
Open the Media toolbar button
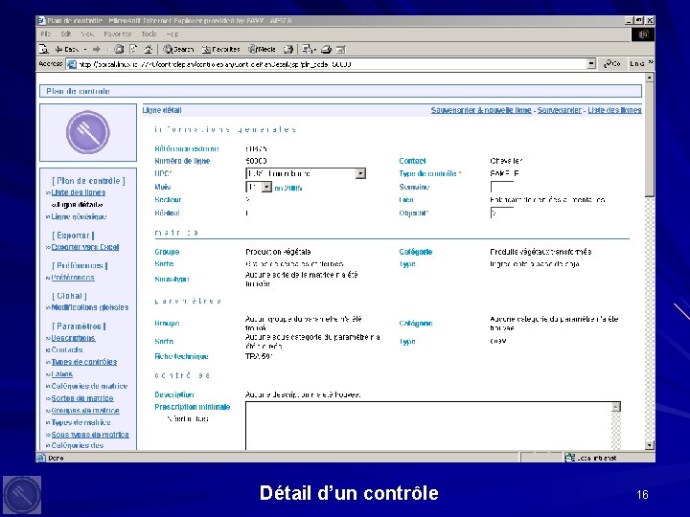tap(262, 49)
